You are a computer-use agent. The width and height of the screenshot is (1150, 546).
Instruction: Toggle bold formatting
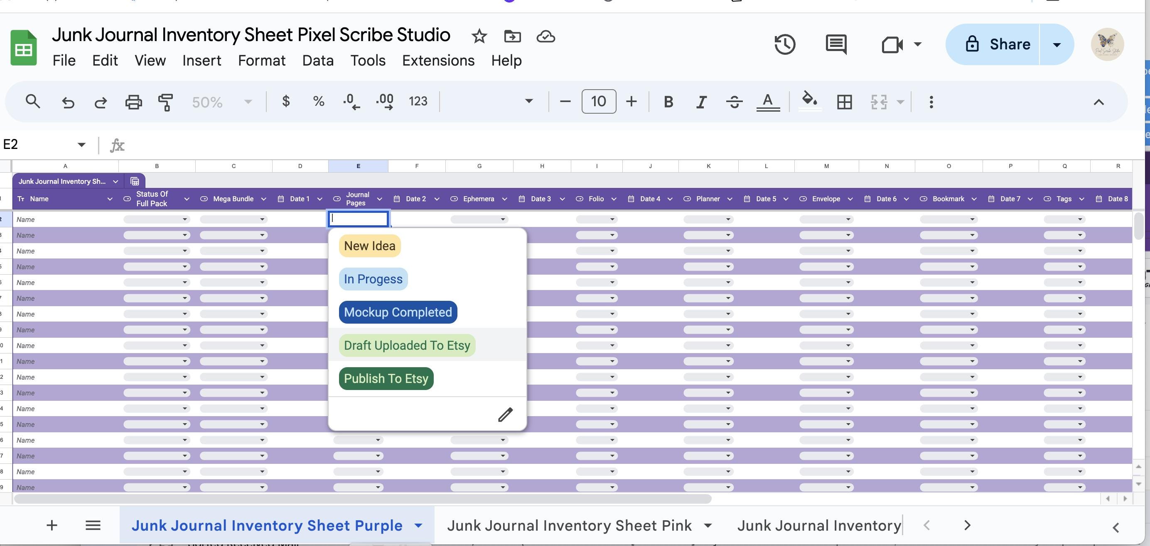point(668,102)
